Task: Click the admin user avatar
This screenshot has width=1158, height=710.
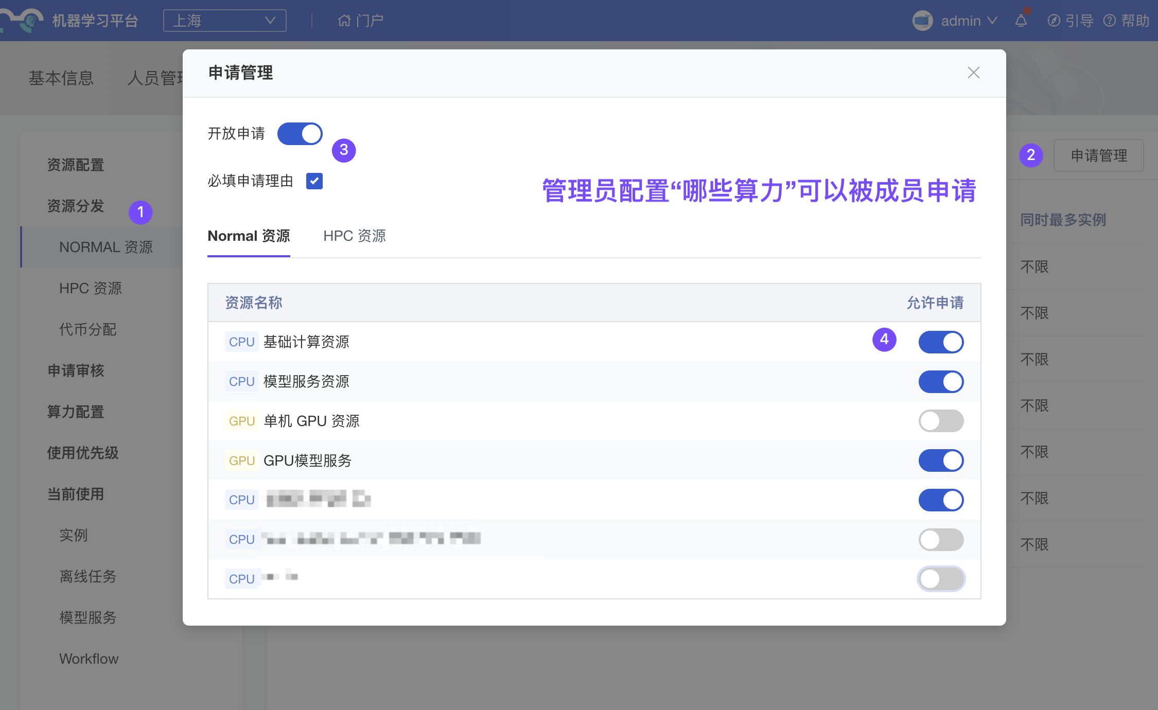Action: (922, 21)
